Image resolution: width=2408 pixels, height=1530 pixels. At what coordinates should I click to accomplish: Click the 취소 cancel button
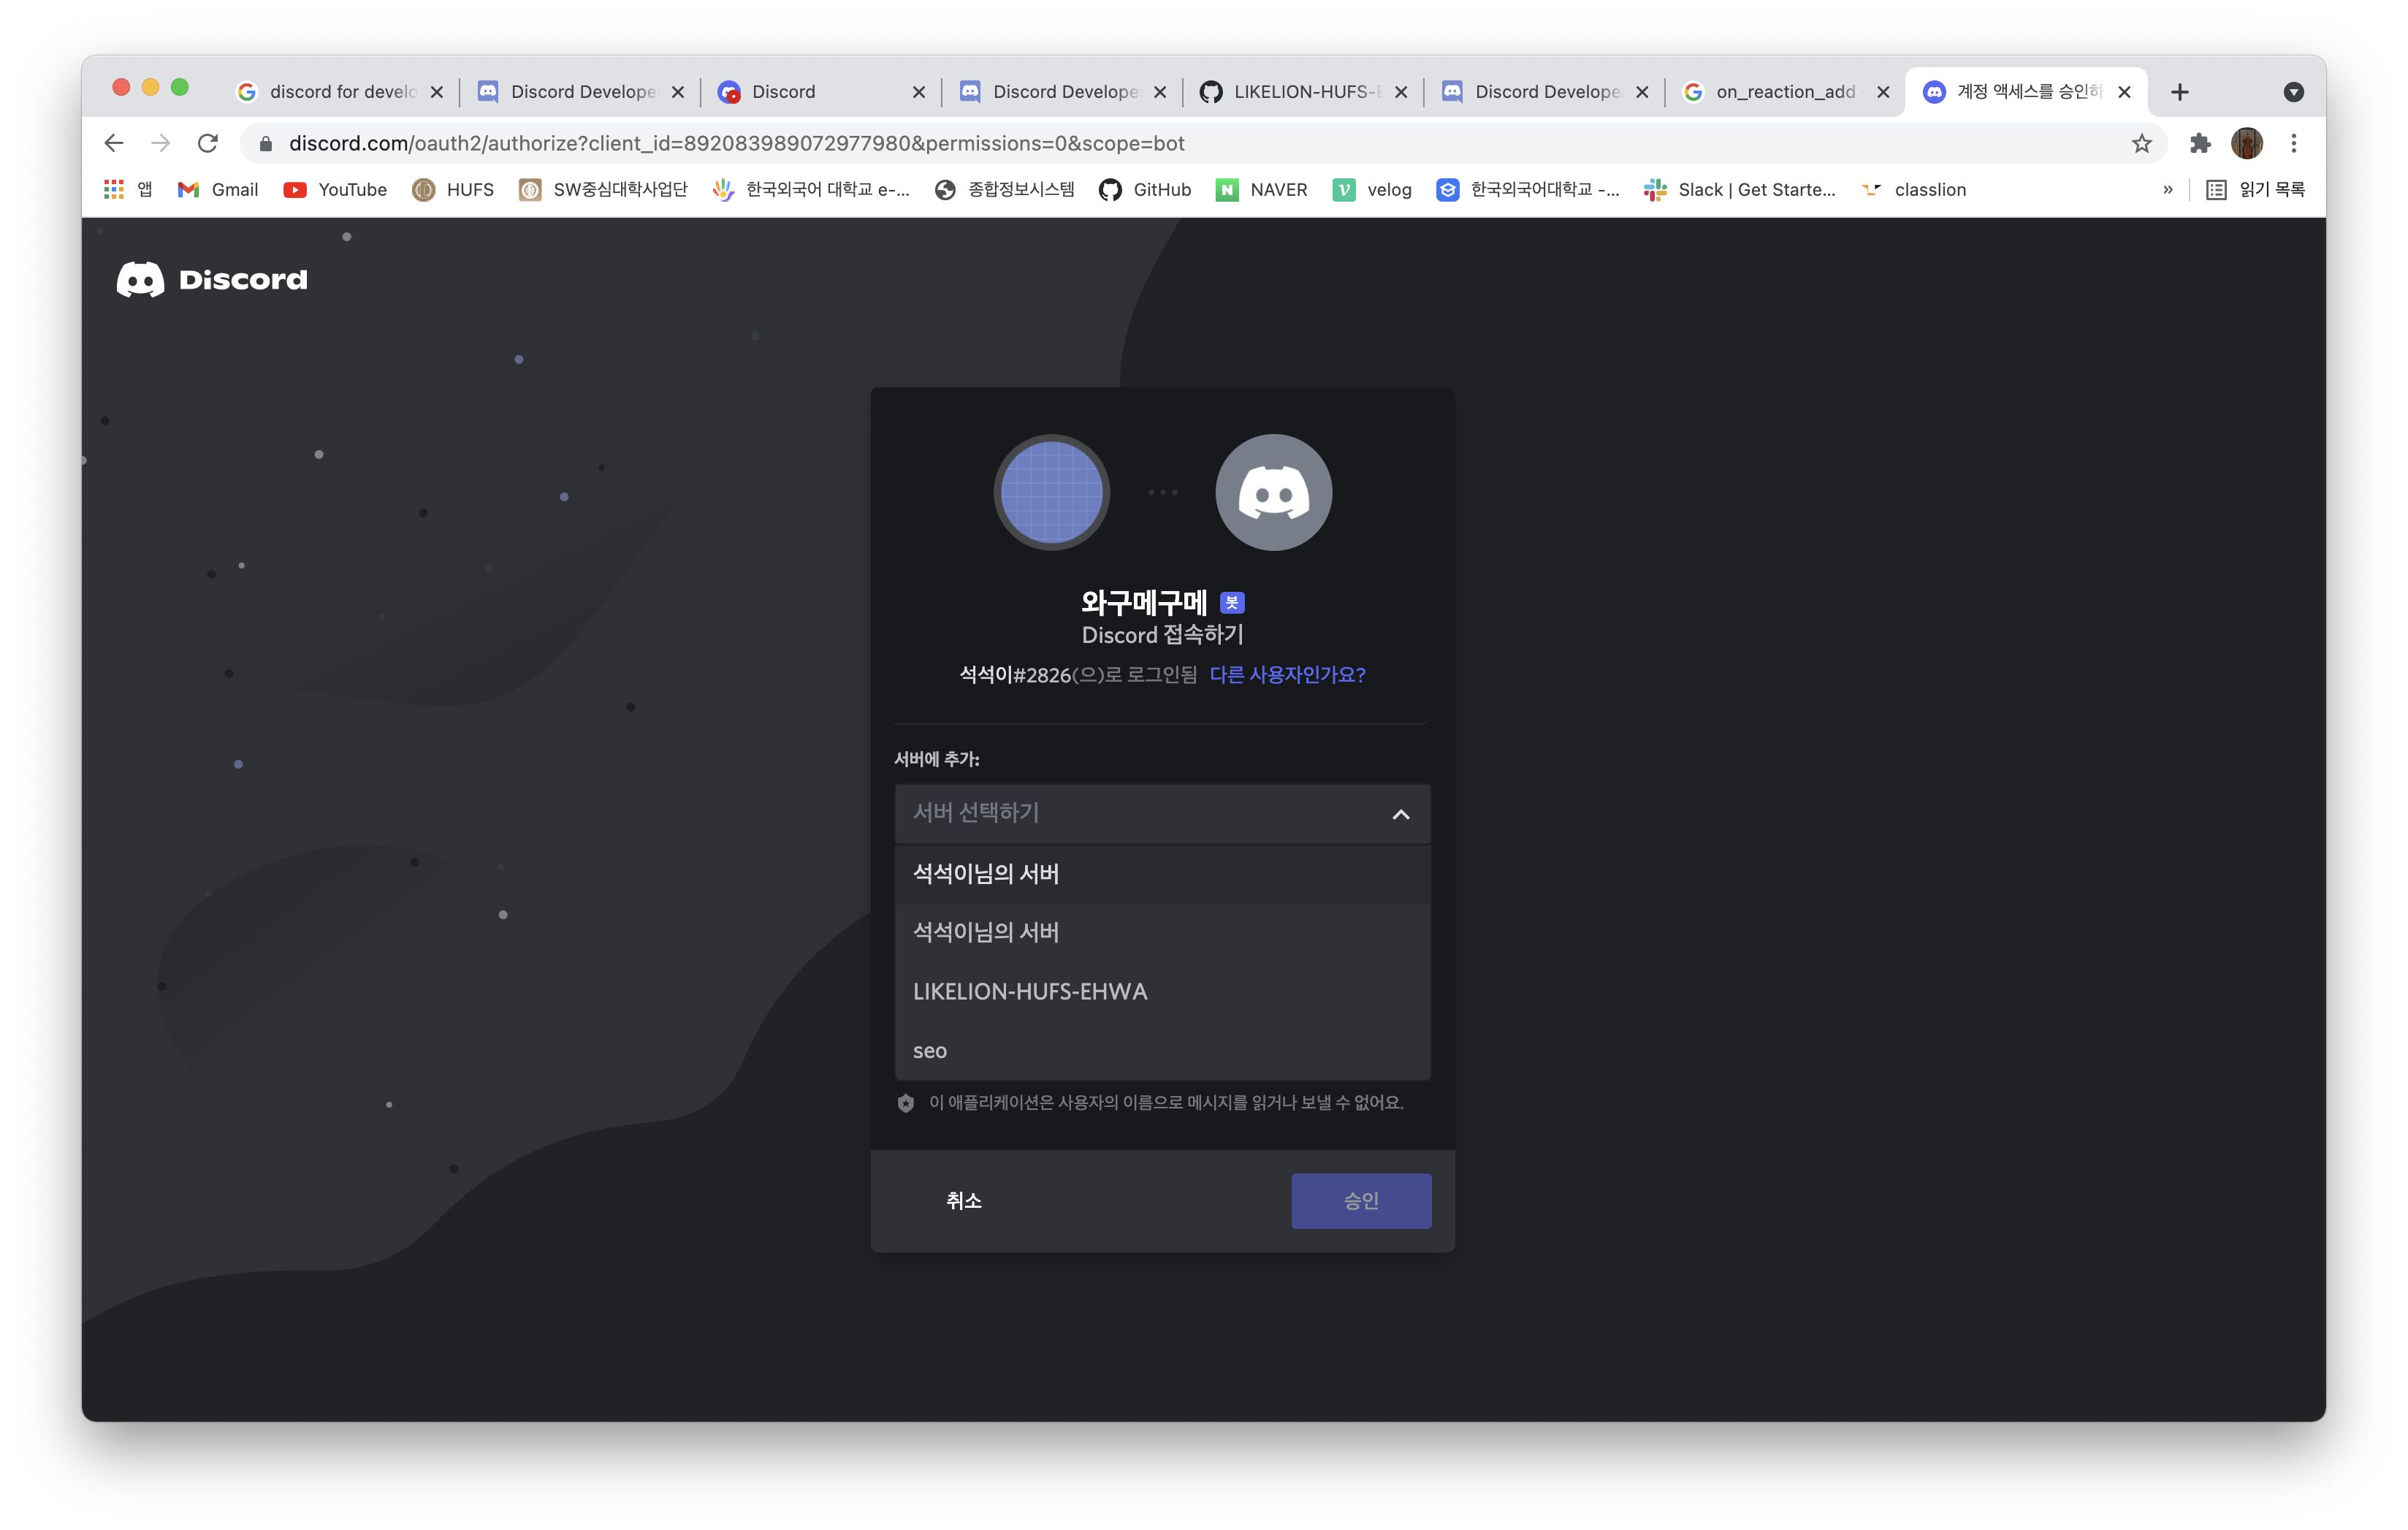tap(964, 1201)
